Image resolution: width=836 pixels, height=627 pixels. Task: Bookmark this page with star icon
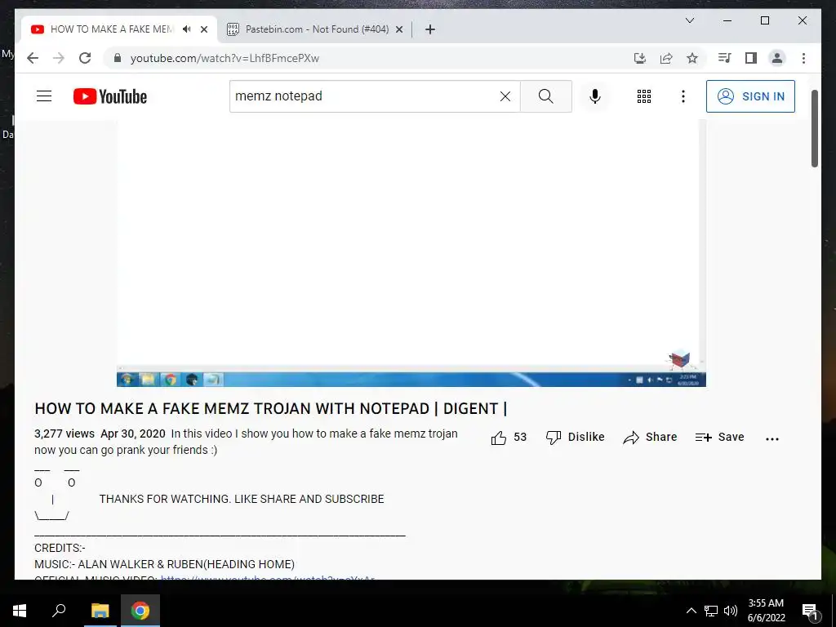(x=692, y=58)
